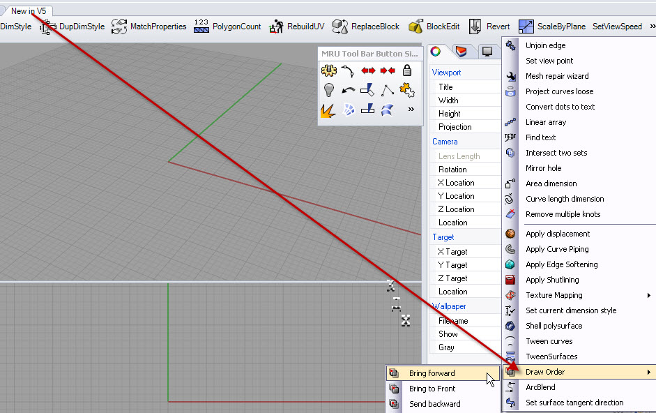Click the ScaleByPlane toolbar button
Viewport: 656px width, 413px height.
pyautogui.click(x=552, y=27)
